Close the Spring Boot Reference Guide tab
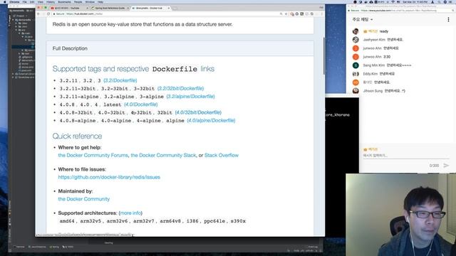Screen dimensions: 456x256 (128, 8)
